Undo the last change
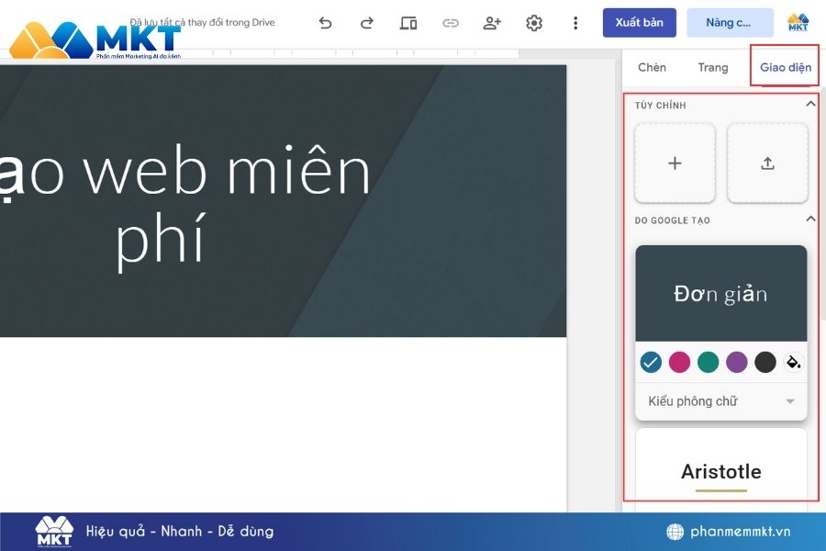Screen dimensions: 826x551 [325, 23]
